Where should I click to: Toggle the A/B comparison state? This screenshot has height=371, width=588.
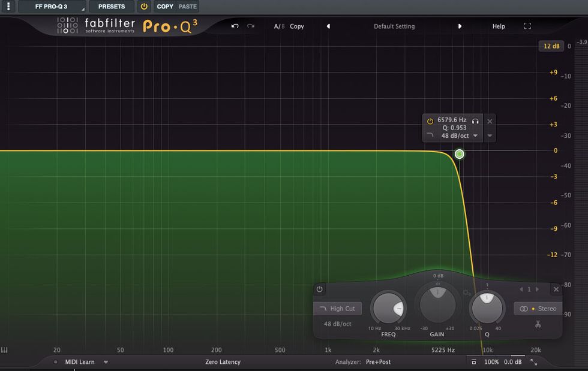(x=280, y=26)
